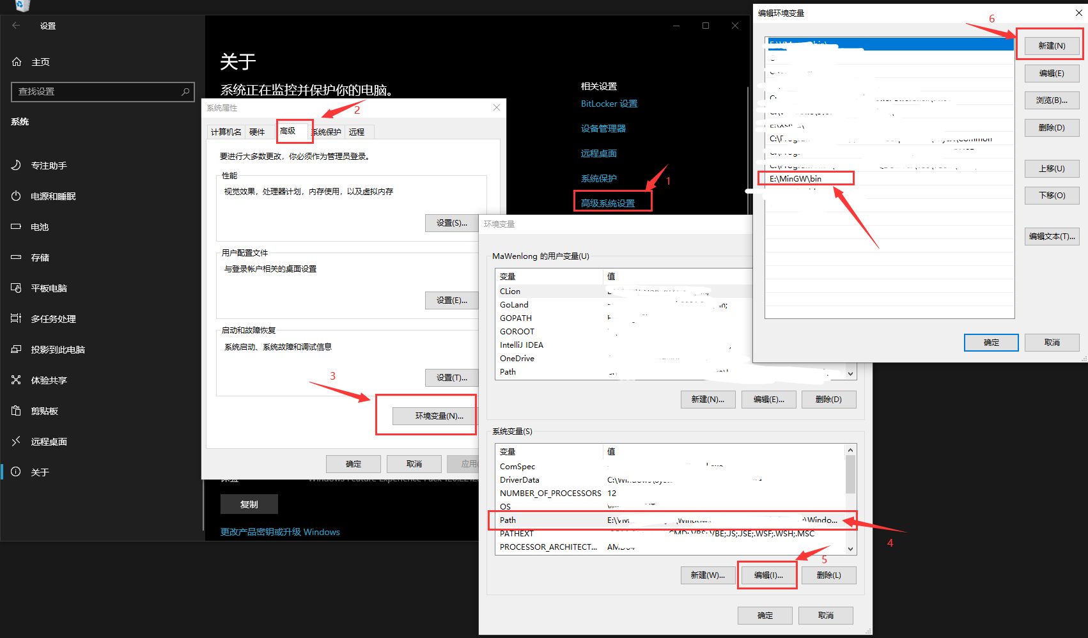
Task: Click 上移(U) move up button
Action: (1052, 169)
